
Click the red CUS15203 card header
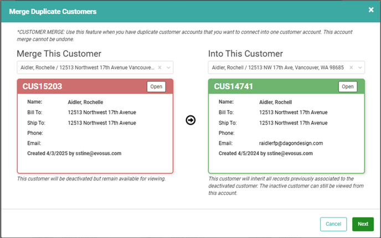point(95,87)
